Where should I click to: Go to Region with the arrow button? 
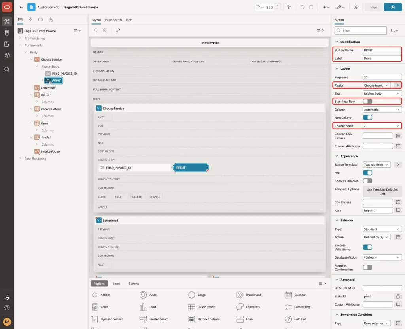398,85
